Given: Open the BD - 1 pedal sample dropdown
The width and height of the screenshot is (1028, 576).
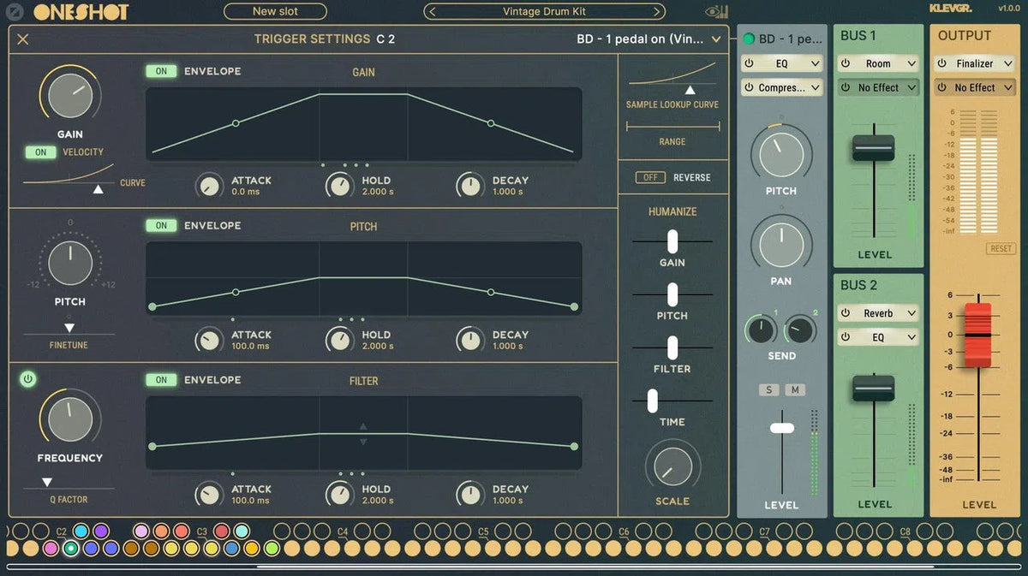Looking at the screenshot, I should (x=716, y=39).
